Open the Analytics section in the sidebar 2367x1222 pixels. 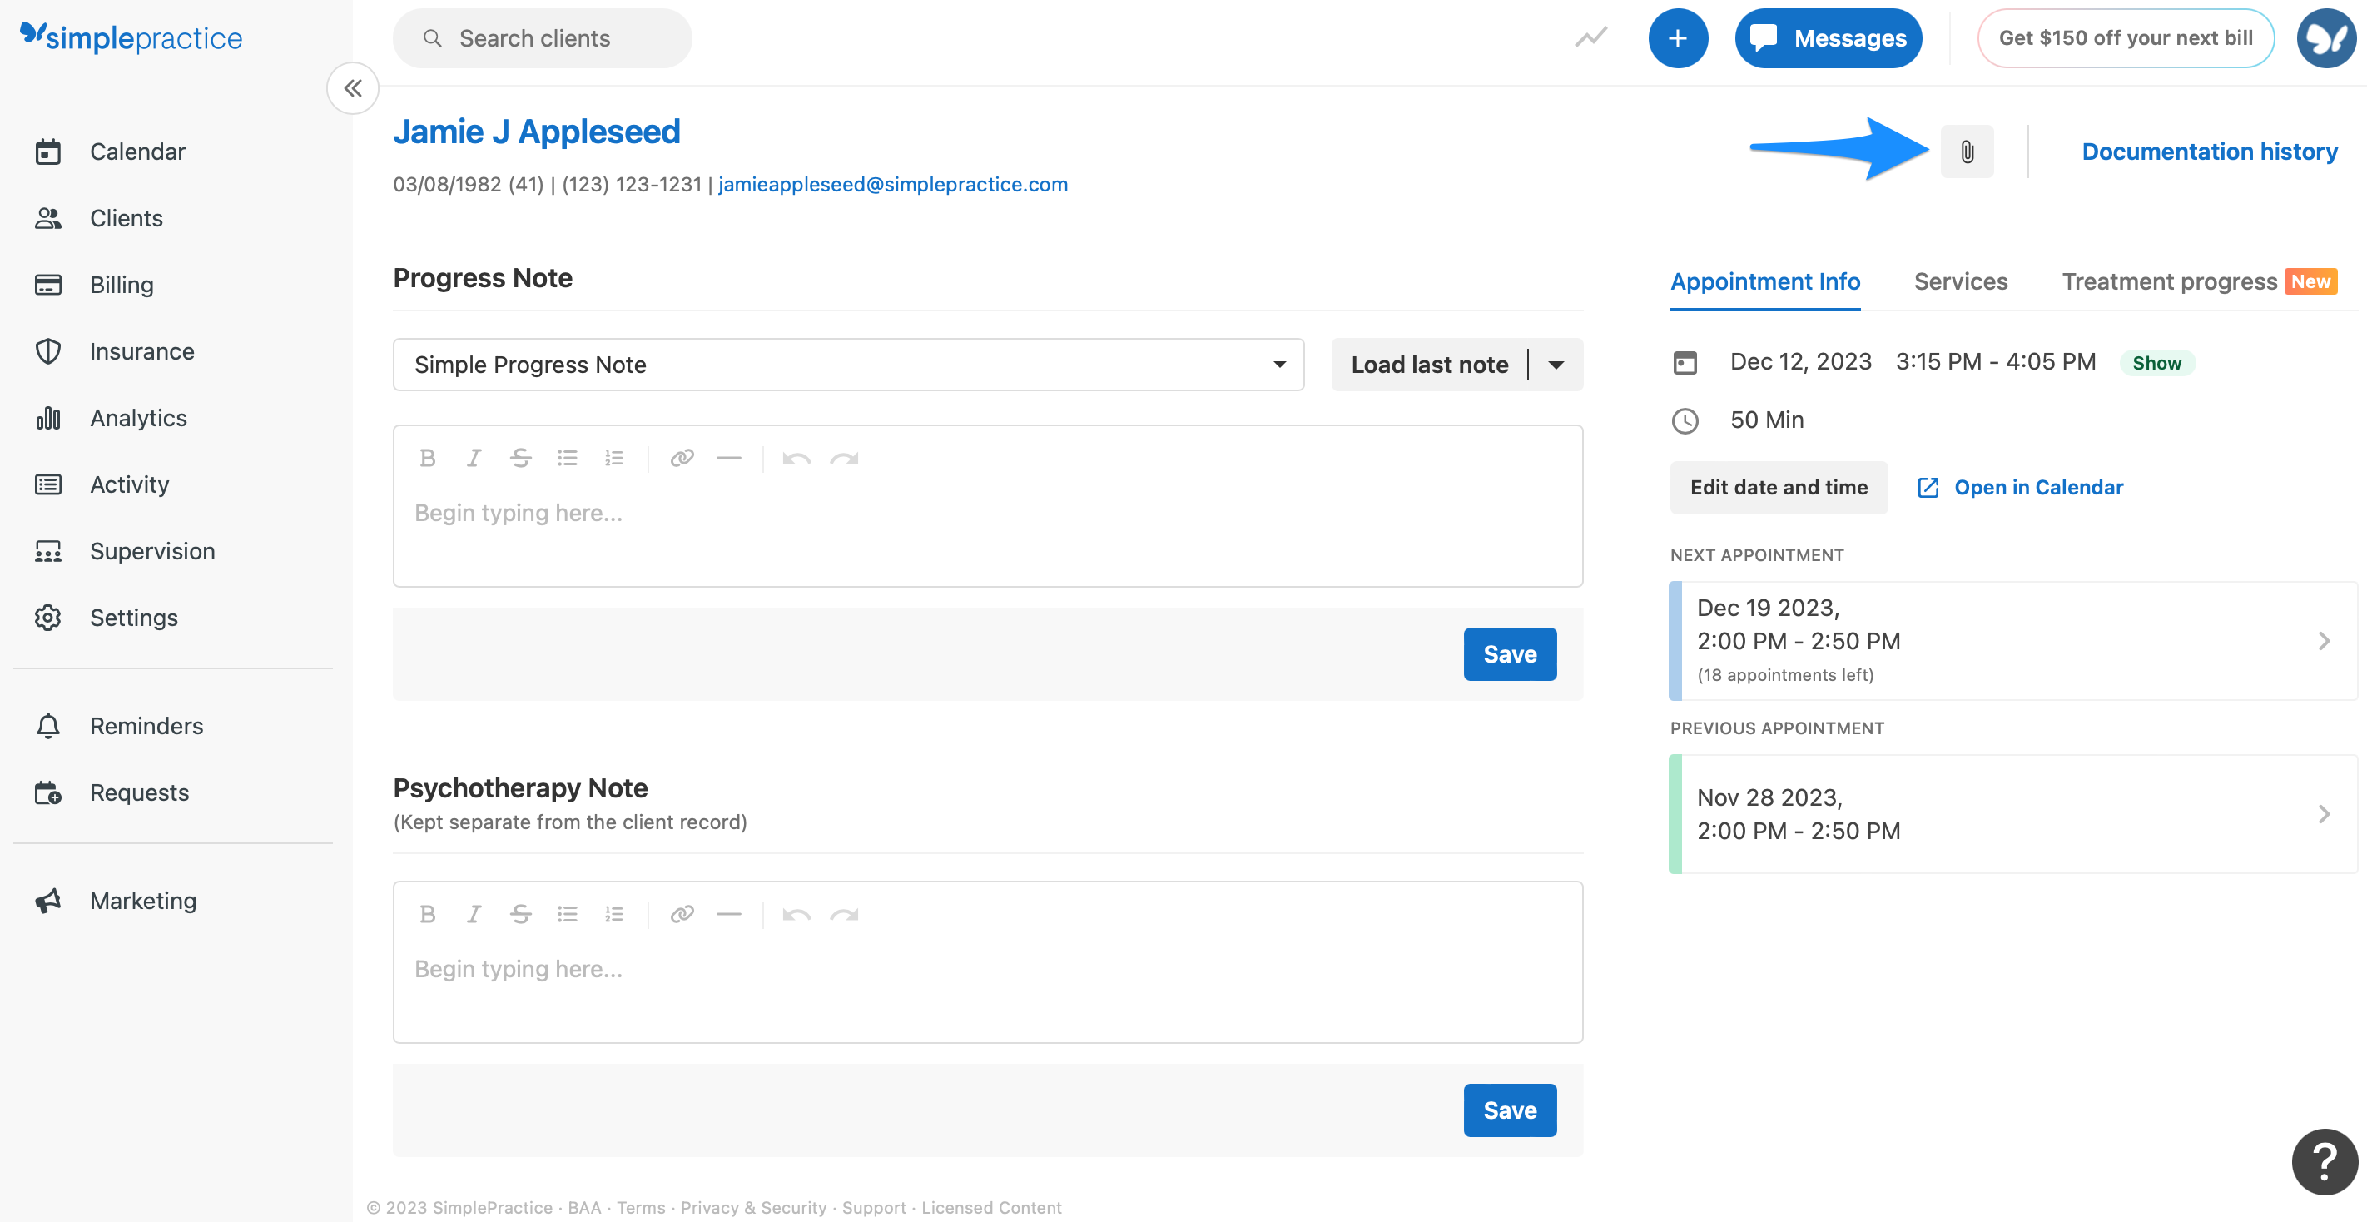pos(137,417)
